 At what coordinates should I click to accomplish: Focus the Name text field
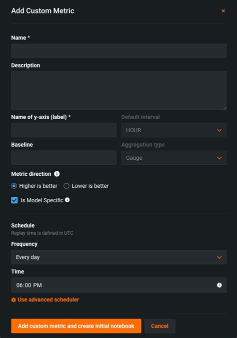[x=119, y=51]
